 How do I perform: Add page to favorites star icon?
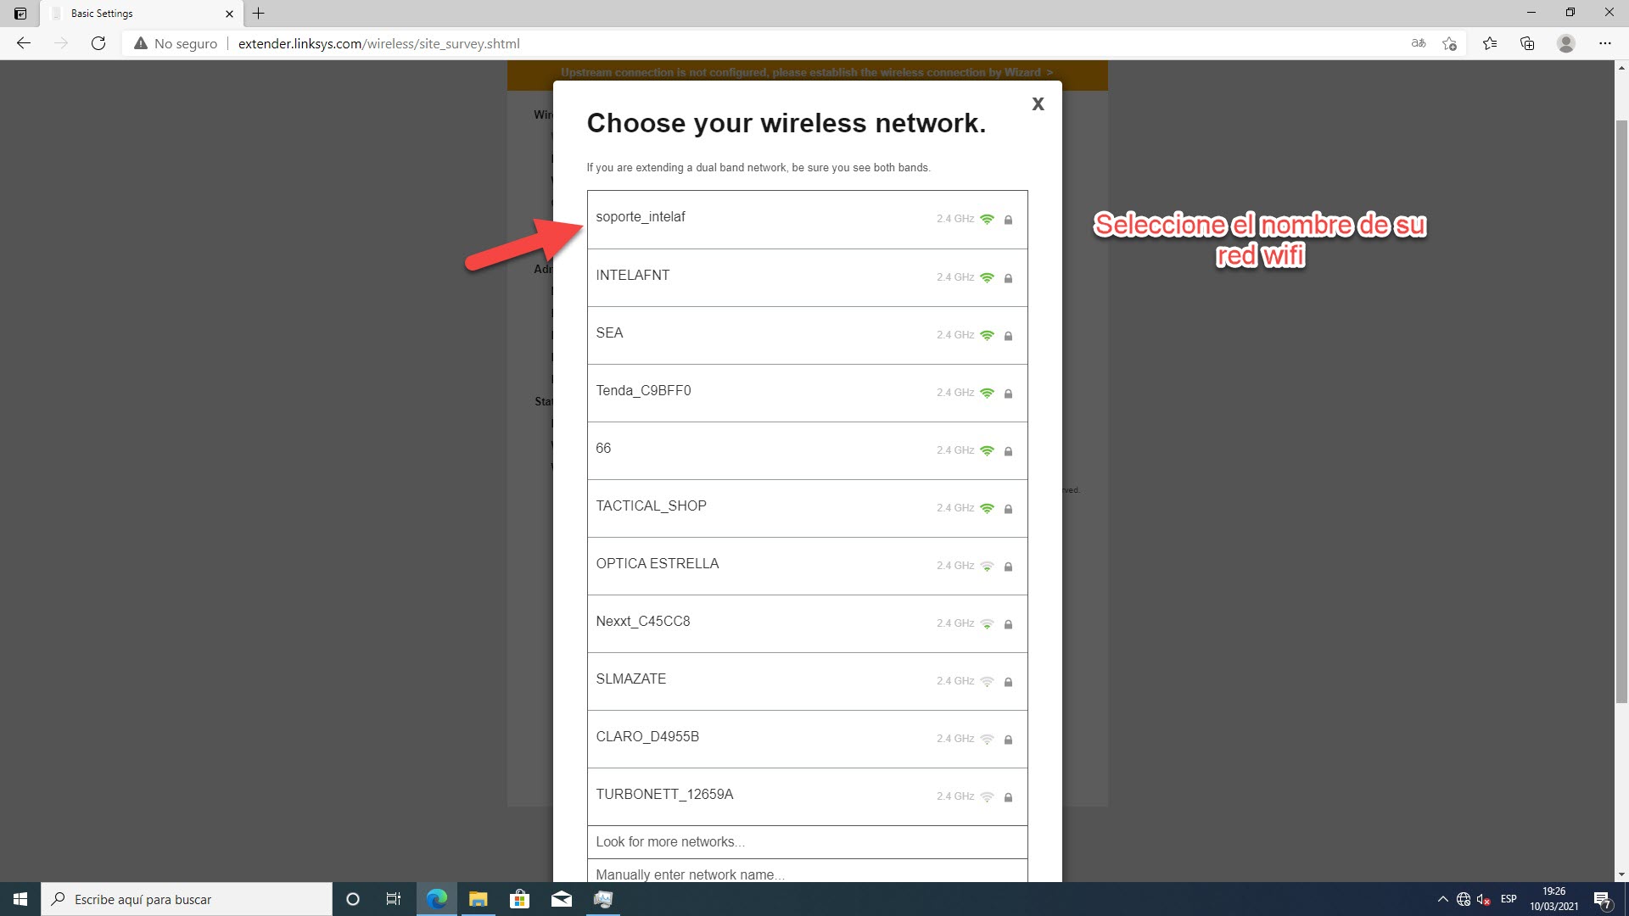pyautogui.click(x=1449, y=43)
